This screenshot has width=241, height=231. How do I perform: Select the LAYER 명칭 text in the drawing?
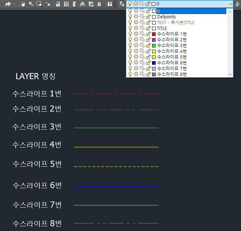click(36, 76)
